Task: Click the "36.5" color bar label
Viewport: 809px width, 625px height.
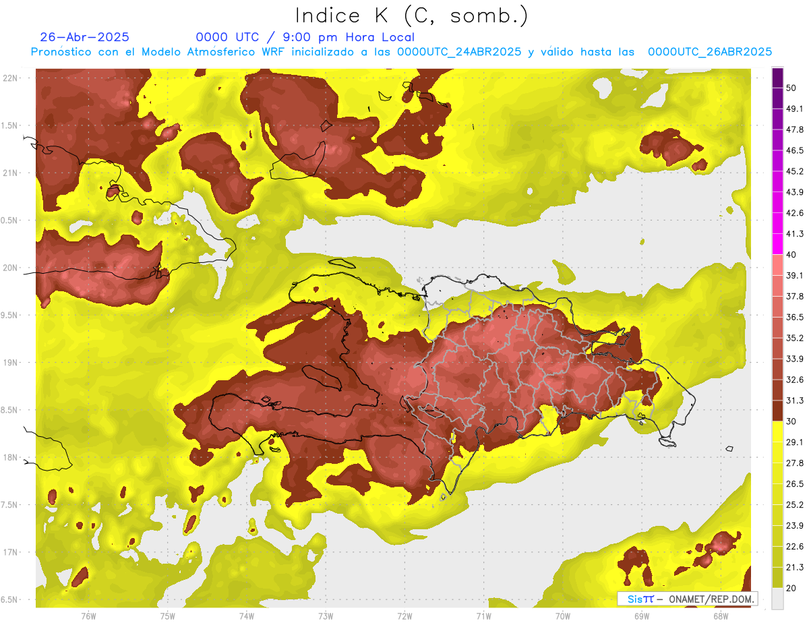Action: point(795,317)
